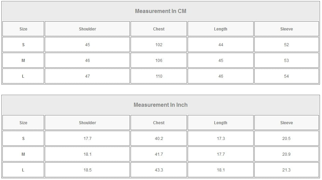Click the Length header in the Inch table
The height and width of the screenshot is (180, 322).
point(220,123)
